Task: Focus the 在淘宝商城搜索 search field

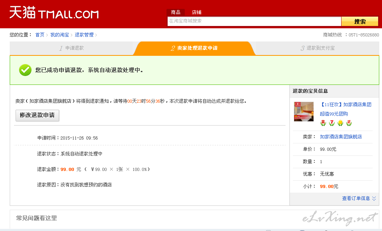Action: [254, 21]
